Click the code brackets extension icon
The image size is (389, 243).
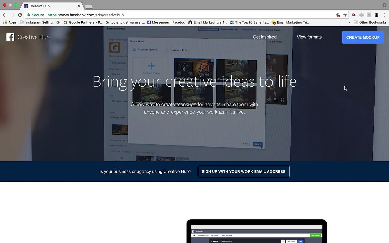click(369, 15)
